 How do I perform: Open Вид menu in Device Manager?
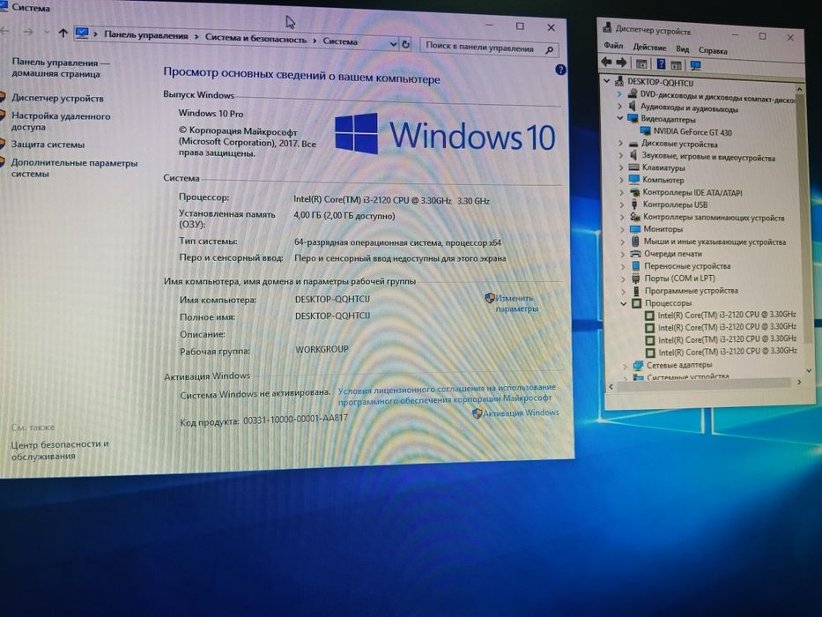(x=682, y=48)
